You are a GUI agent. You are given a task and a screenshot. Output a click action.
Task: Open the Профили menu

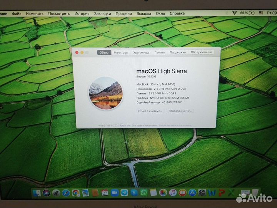[123, 13]
